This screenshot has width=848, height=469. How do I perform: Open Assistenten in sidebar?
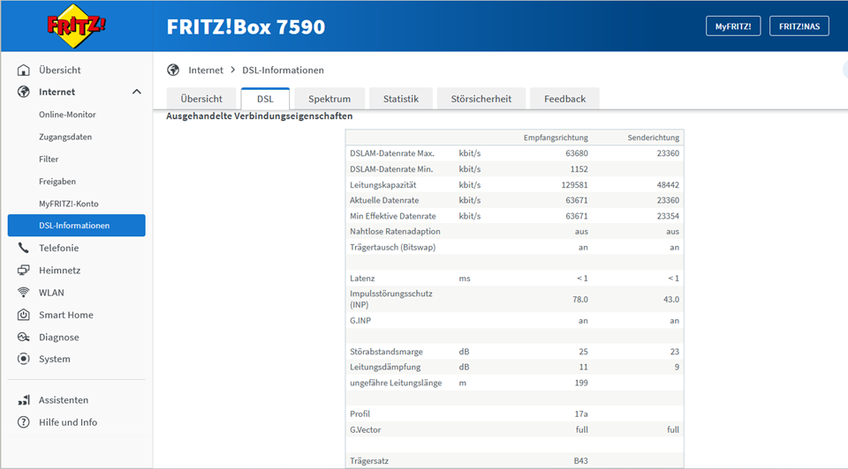click(x=64, y=400)
